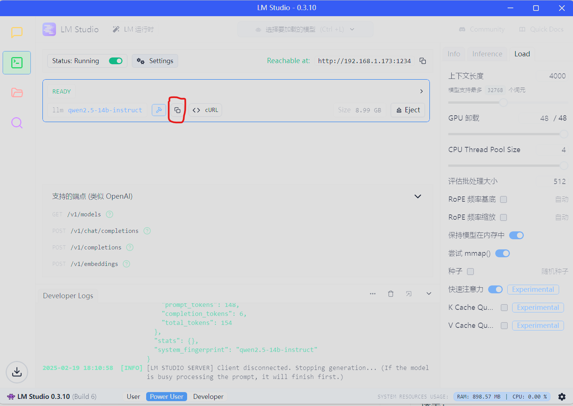Select Power User mode
Screen dimensions: 573x406
166,397
